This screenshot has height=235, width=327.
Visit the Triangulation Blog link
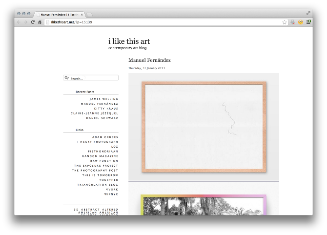98,185
